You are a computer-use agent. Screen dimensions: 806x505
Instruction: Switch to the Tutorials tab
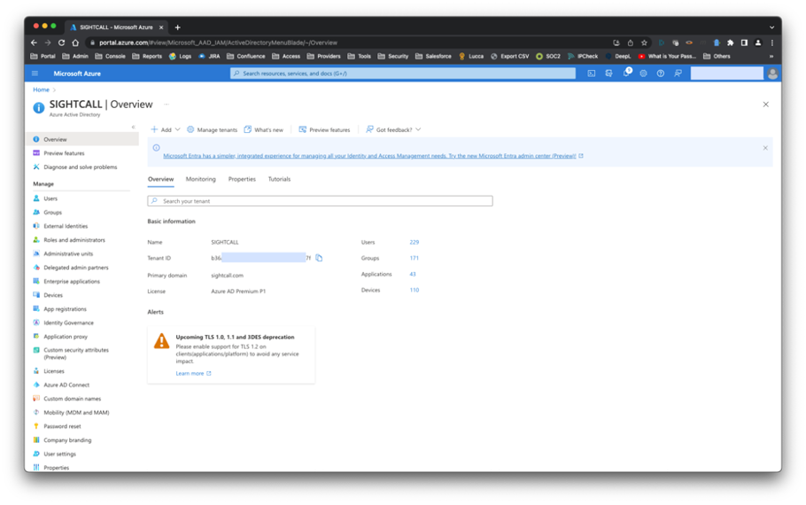[x=279, y=179]
